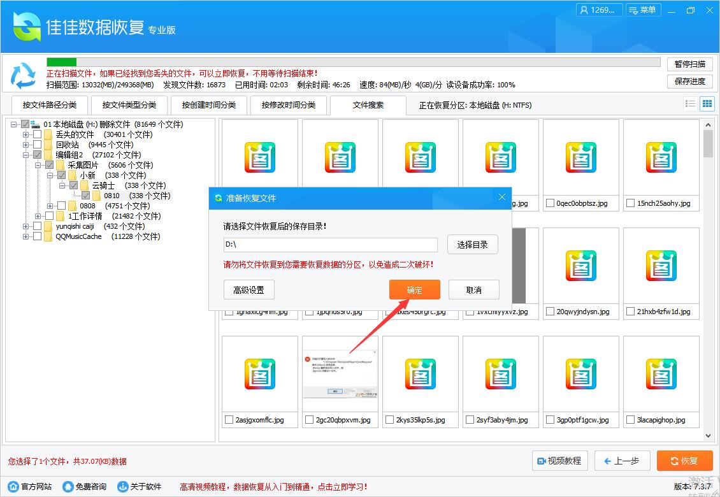Open the 菜单 menu button
Viewport: 720px width, 497px height.
point(644,10)
